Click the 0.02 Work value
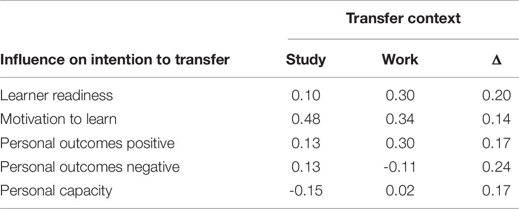Viewport: 519px width, 209px height. click(x=400, y=191)
